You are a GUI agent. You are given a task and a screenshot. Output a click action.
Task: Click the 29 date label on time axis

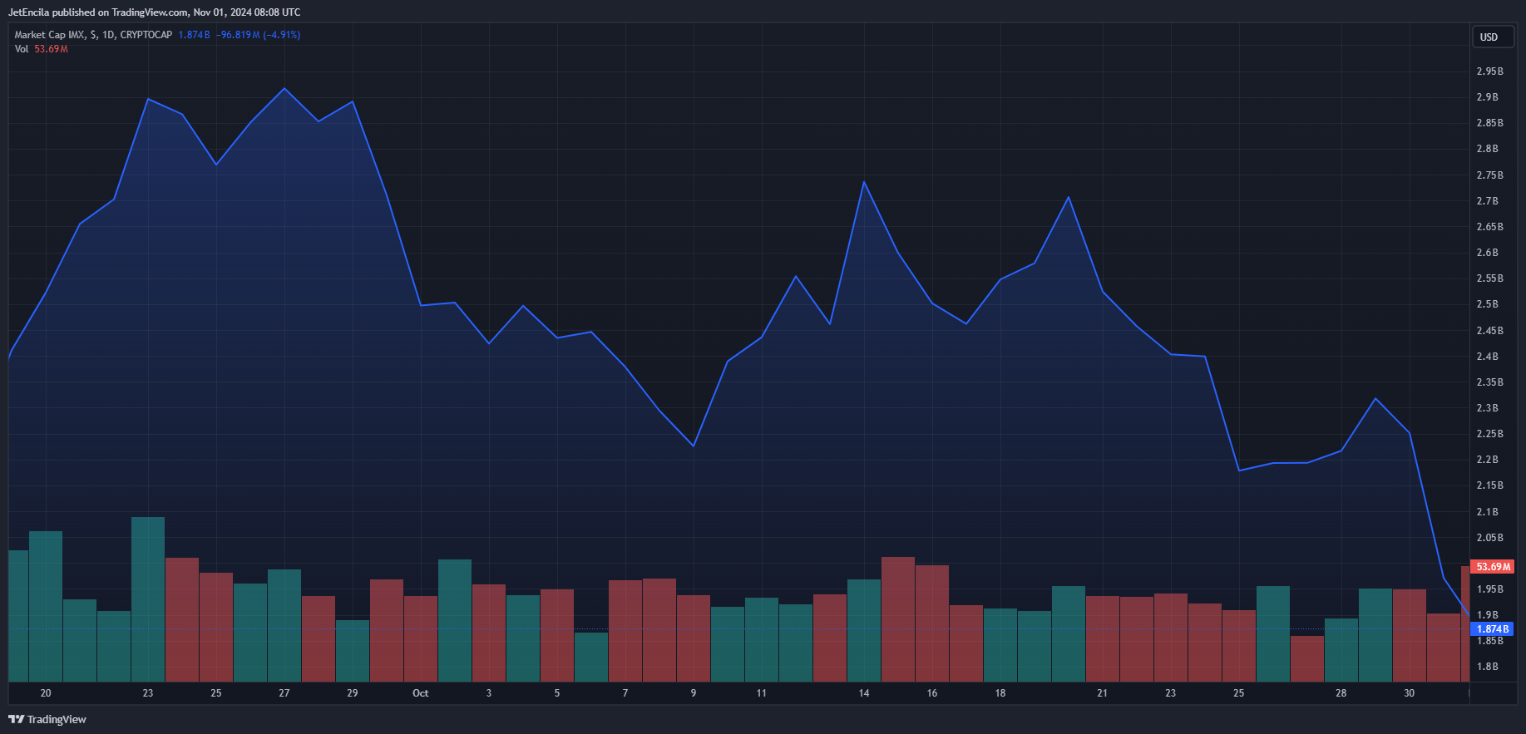click(x=353, y=693)
